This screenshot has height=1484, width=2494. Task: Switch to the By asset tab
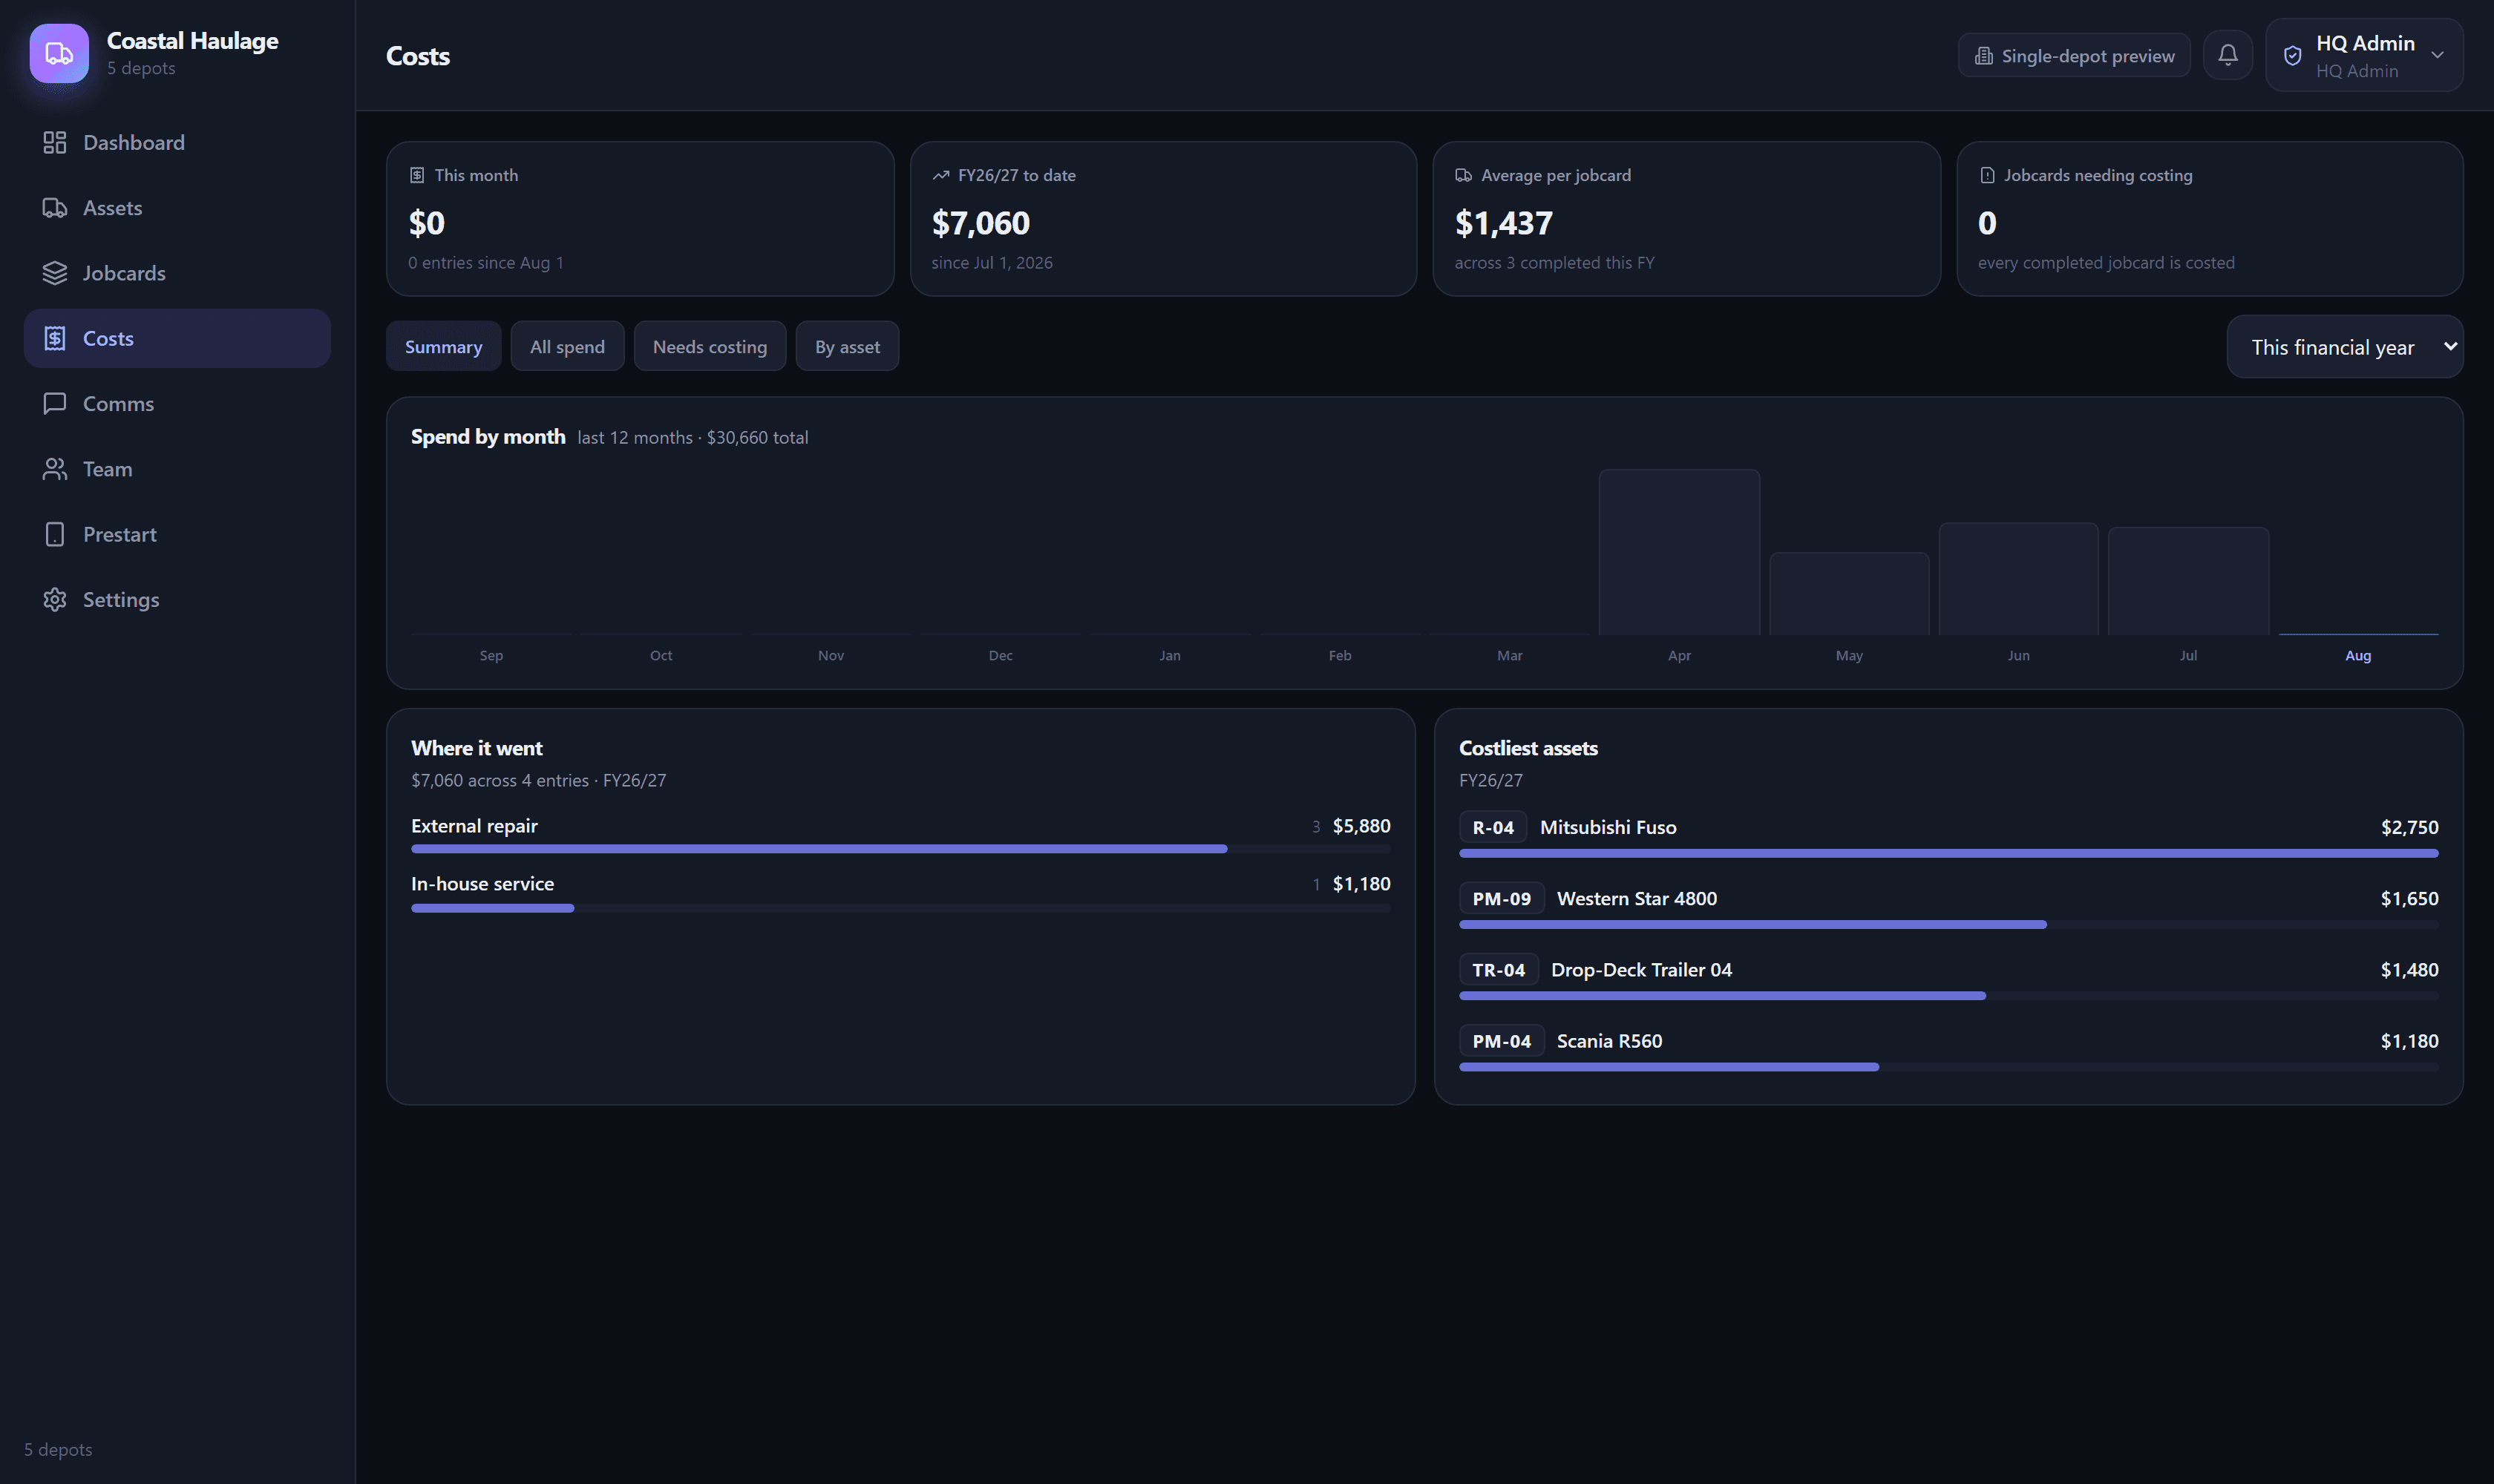846,347
